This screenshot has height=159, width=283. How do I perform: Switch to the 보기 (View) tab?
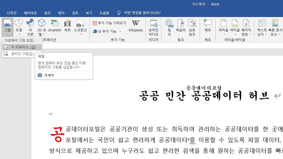[89, 13]
